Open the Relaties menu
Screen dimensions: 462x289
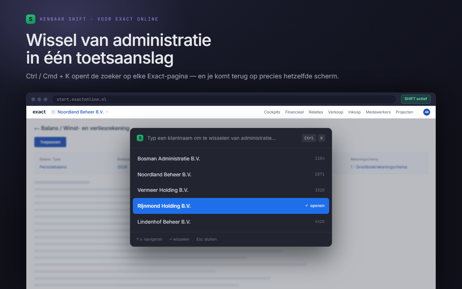[316, 112]
